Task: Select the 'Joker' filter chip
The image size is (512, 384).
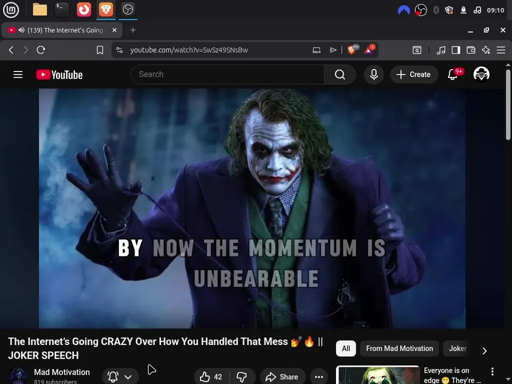Action: [458, 348]
